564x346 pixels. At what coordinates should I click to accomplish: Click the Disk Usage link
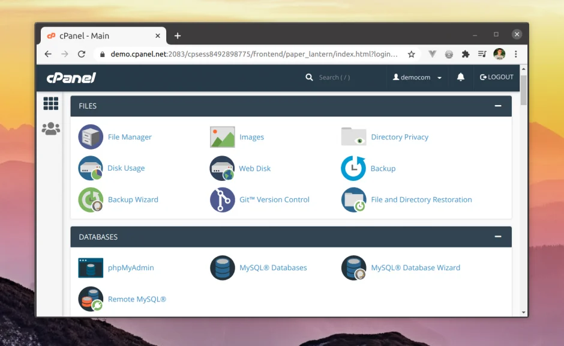(x=126, y=168)
